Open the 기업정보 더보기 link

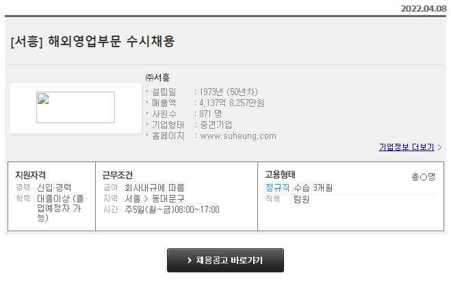[x=406, y=147]
